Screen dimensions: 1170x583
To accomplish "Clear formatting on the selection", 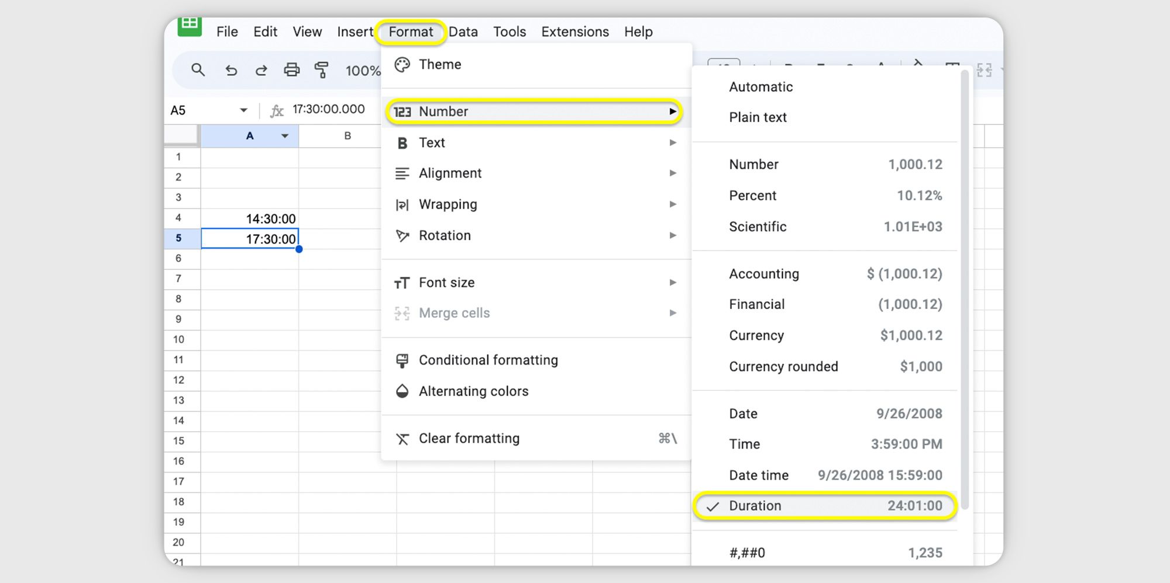I will point(469,438).
